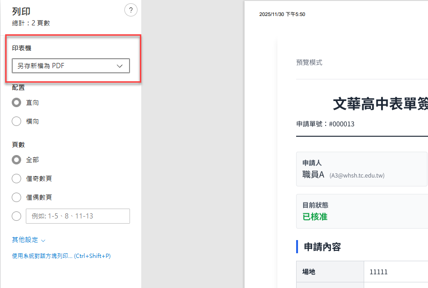Click the 預覽模式 label in the preview
Screen dimensions: 428x288
pyautogui.click(x=309, y=62)
